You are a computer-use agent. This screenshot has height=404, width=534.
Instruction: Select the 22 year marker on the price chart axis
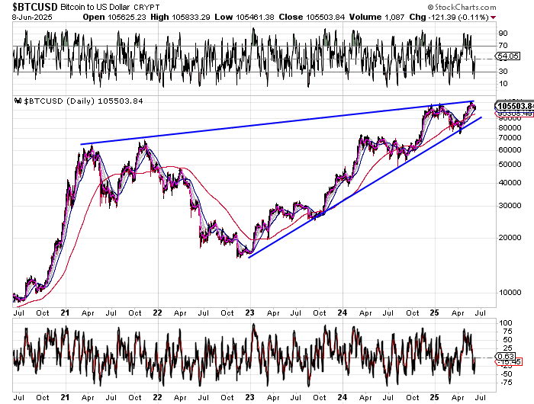(x=156, y=313)
